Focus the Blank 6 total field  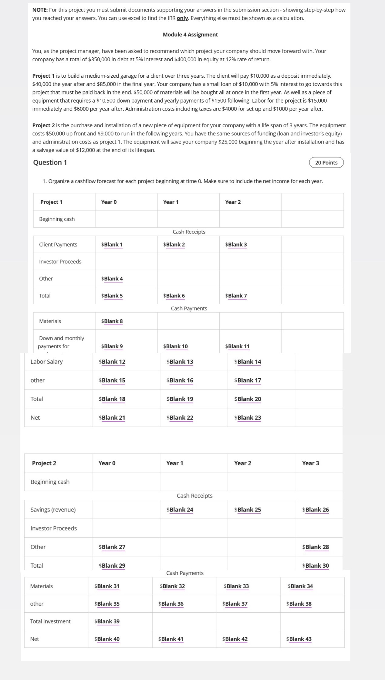point(175,296)
